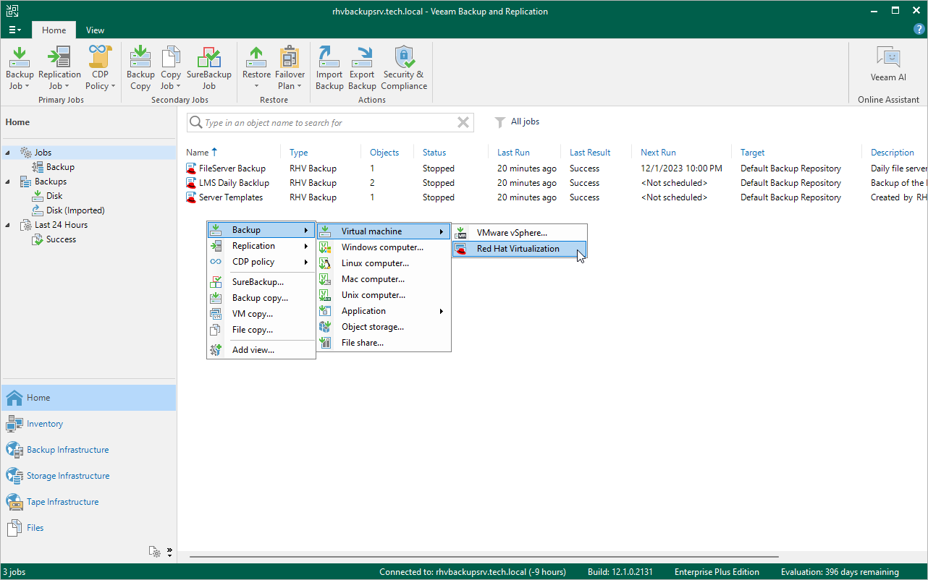This screenshot has width=928, height=580.
Task: Select Windows computer... menu entry
Action: tap(384, 247)
